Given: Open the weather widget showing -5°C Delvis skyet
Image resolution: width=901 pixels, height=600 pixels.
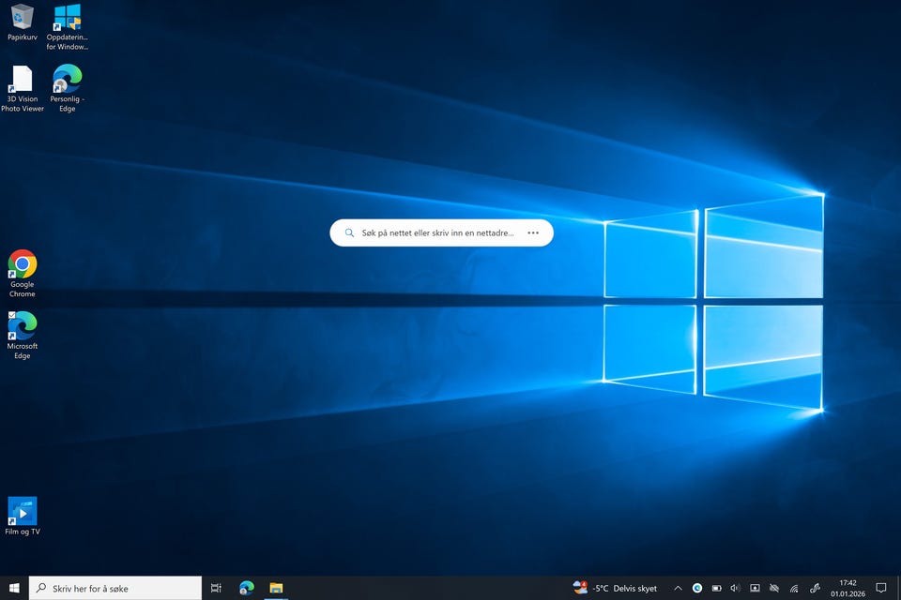Looking at the screenshot, I should coord(616,588).
